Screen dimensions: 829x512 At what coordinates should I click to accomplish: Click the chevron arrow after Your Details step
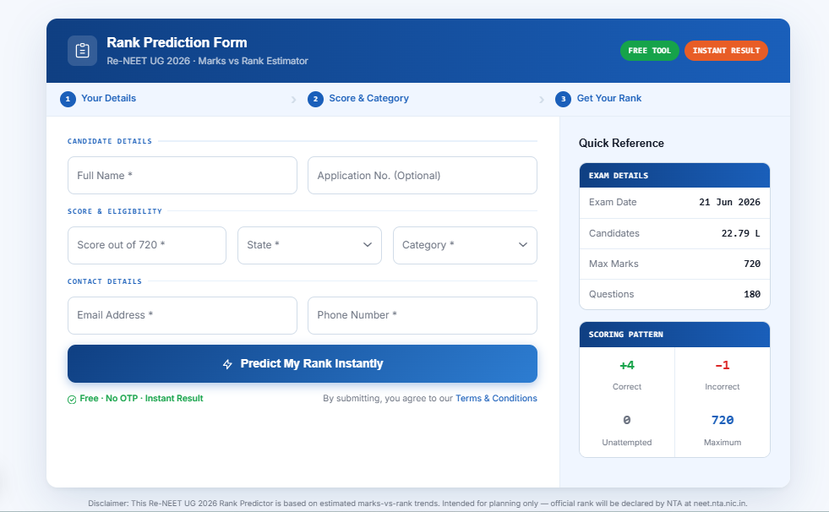coord(294,100)
